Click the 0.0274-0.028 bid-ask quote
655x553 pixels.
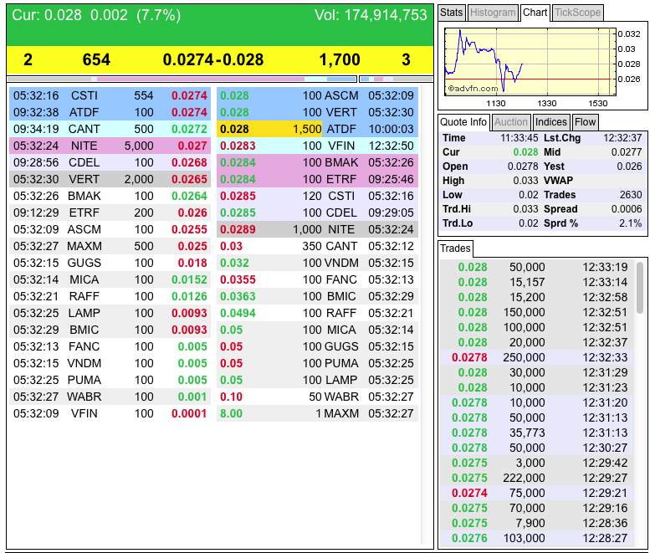(x=213, y=59)
